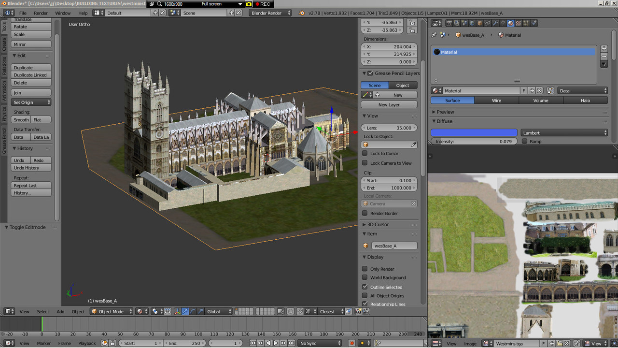Open the Render menu in the top bar
Viewport: 618px width, 348px height.
[41, 13]
